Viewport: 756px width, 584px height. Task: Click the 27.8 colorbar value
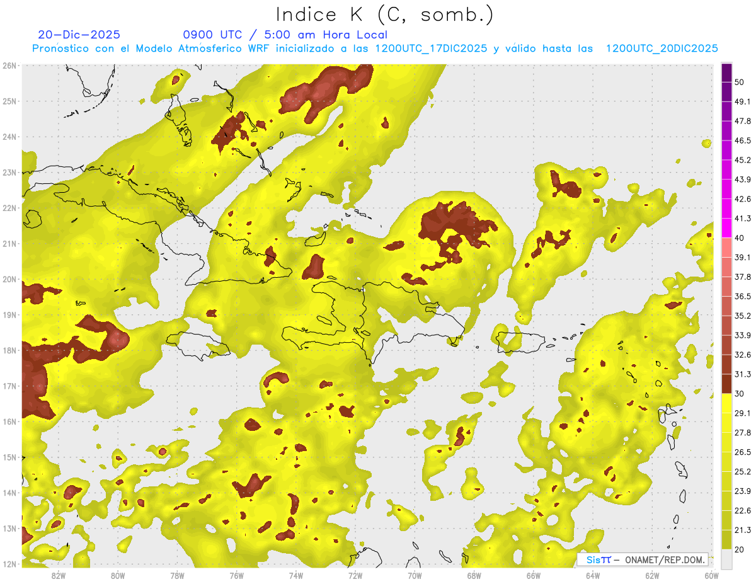(743, 433)
